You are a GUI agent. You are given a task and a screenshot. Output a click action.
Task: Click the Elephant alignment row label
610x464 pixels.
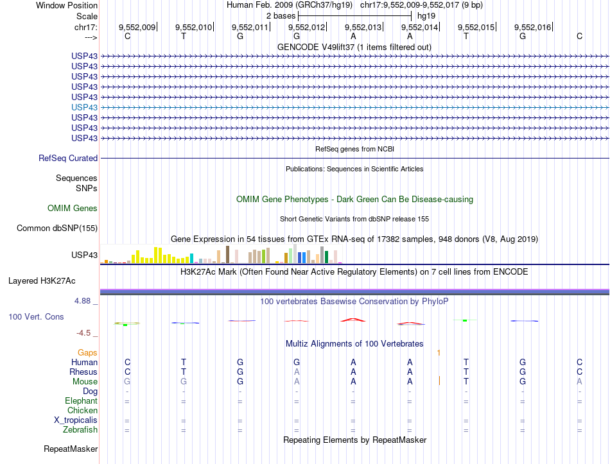coord(82,400)
